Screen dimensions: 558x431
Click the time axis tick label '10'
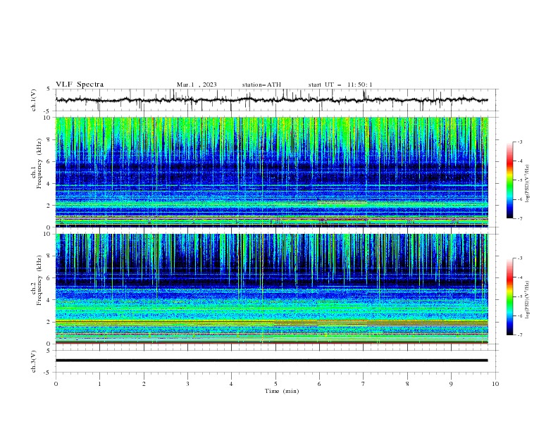(x=495, y=384)
